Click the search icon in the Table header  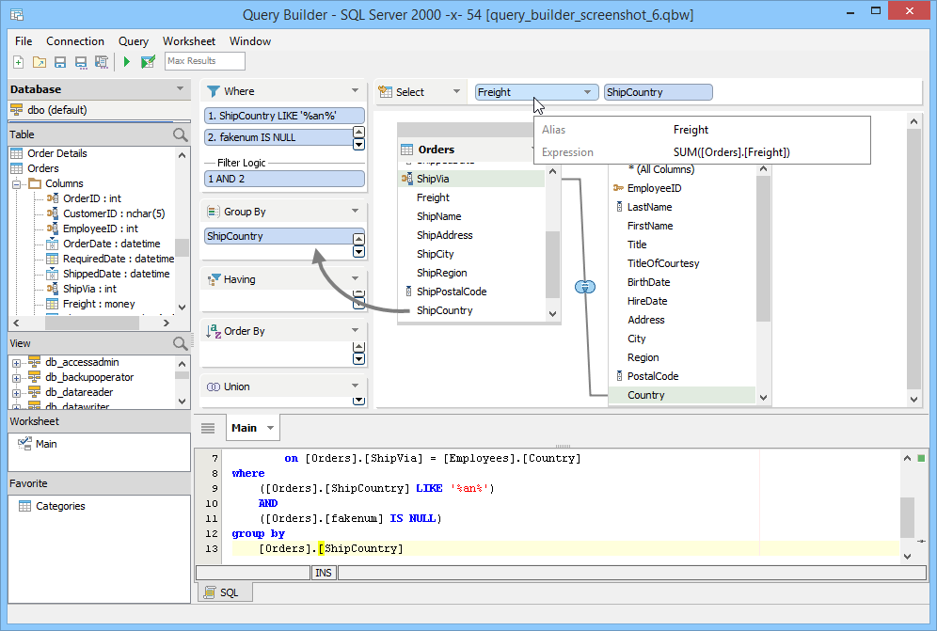pyautogui.click(x=180, y=134)
